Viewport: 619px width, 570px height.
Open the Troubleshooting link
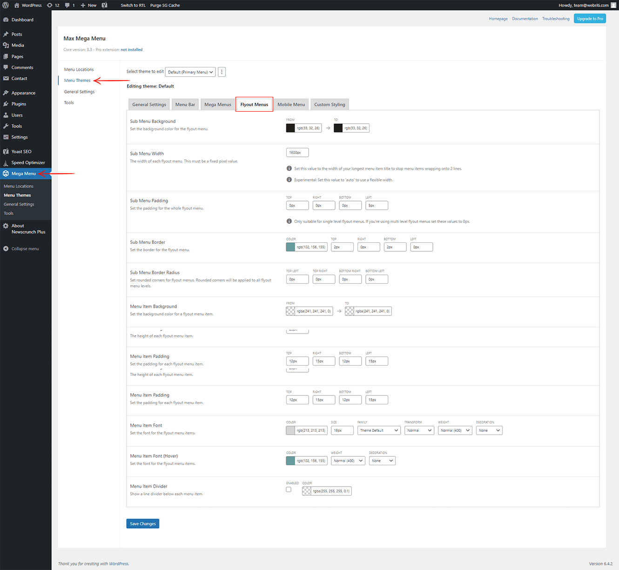click(x=556, y=19)
